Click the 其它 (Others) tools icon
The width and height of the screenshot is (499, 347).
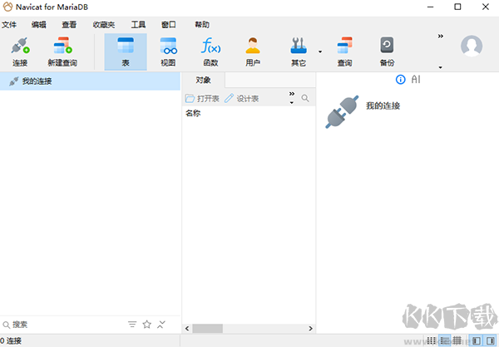point(299,51)
